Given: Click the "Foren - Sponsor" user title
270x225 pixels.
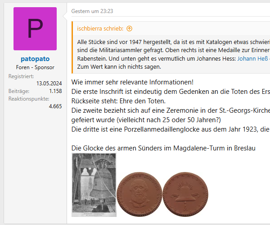Looking at the screenshot, I should 35,67.
